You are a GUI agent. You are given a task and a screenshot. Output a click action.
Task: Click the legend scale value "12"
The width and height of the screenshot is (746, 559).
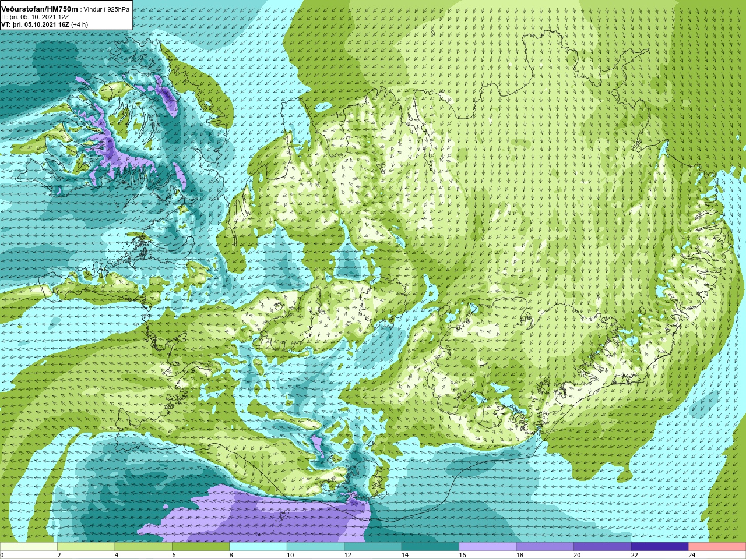pos(348,555)
